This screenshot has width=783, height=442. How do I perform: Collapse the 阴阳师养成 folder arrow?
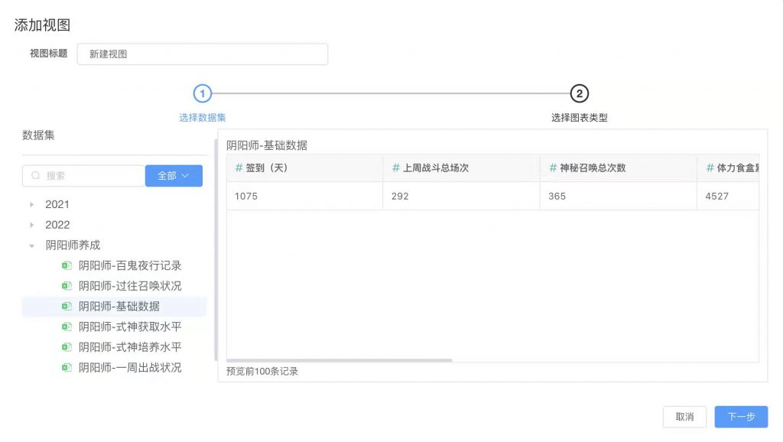coord(32,245)
